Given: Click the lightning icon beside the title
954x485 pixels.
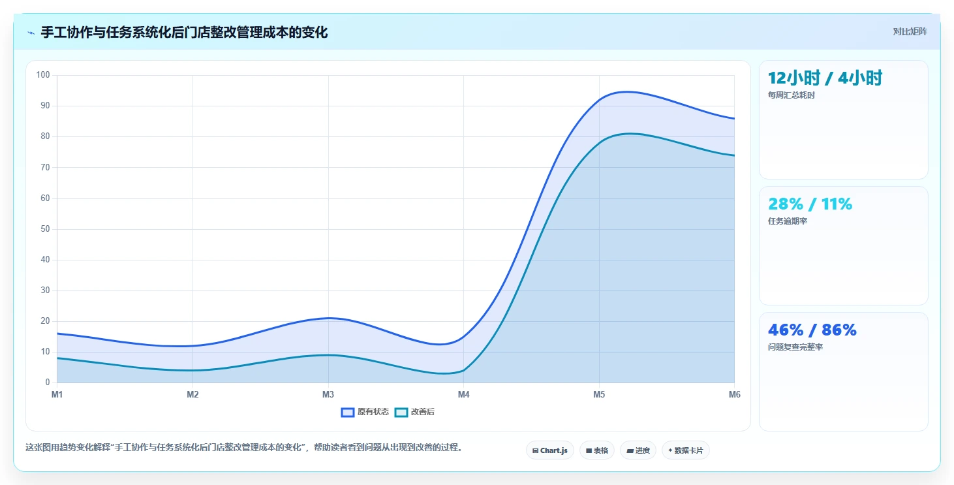Looking at the screenshot, I should (x=31, y=32).
